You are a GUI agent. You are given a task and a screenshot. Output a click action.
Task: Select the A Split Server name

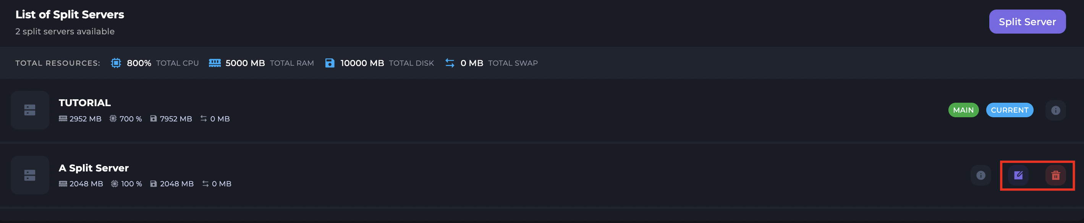pos(94,168)
